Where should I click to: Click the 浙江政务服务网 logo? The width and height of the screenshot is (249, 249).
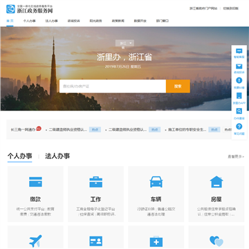pyautogui.click(x=29, y=9)
